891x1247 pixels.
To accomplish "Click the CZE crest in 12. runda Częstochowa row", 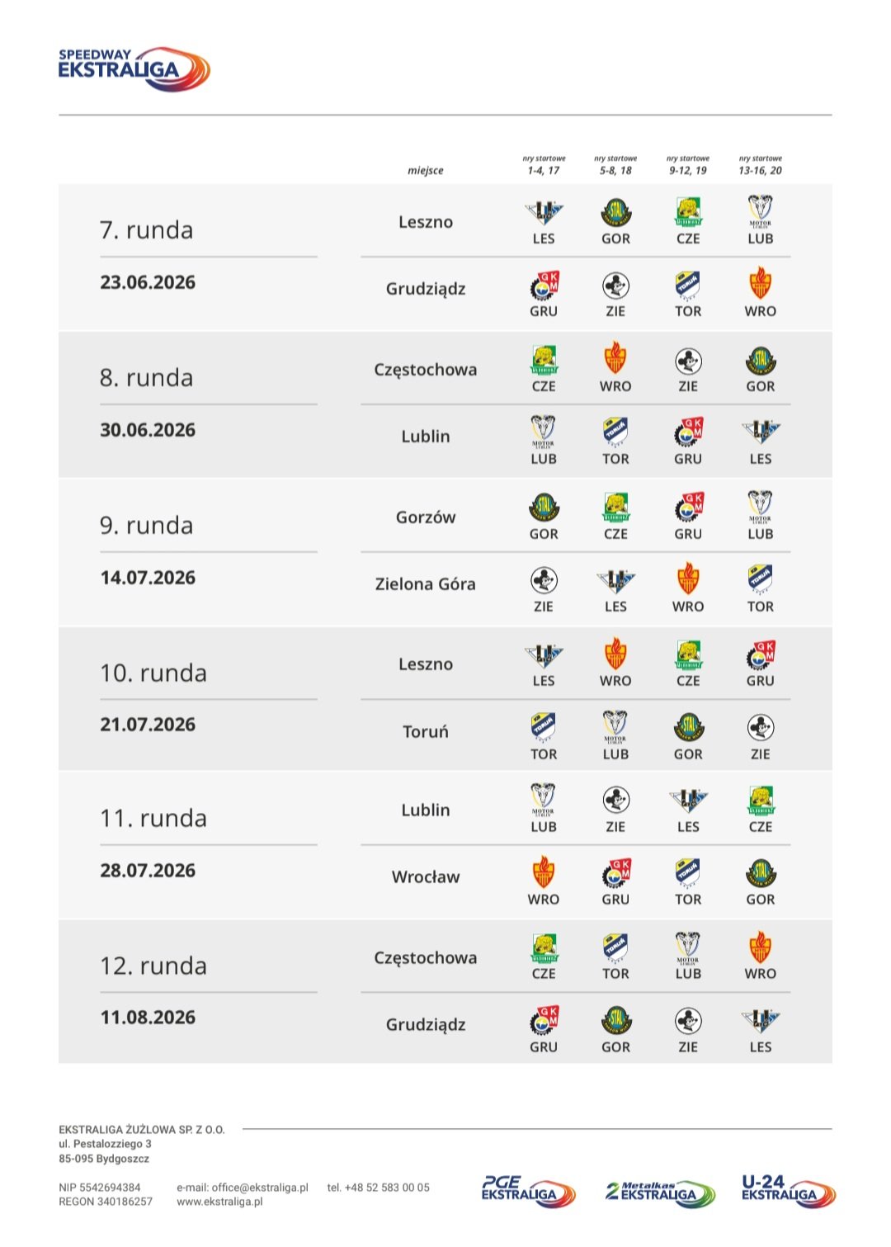I will [544, 948].
